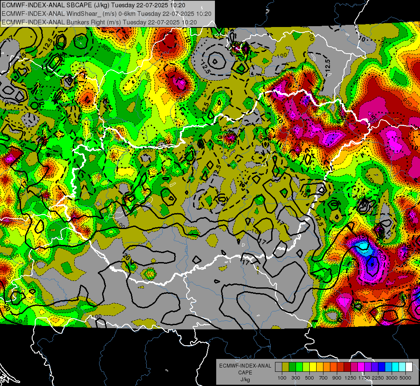
Task: Click the Bunkers Right title line
Action: [x=99, y=22]
